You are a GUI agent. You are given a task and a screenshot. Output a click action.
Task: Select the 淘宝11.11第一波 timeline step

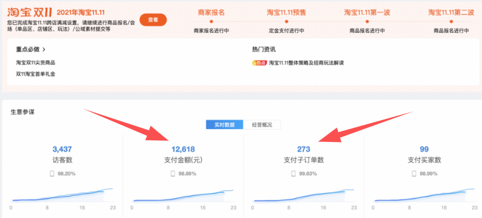pos(367,13)
